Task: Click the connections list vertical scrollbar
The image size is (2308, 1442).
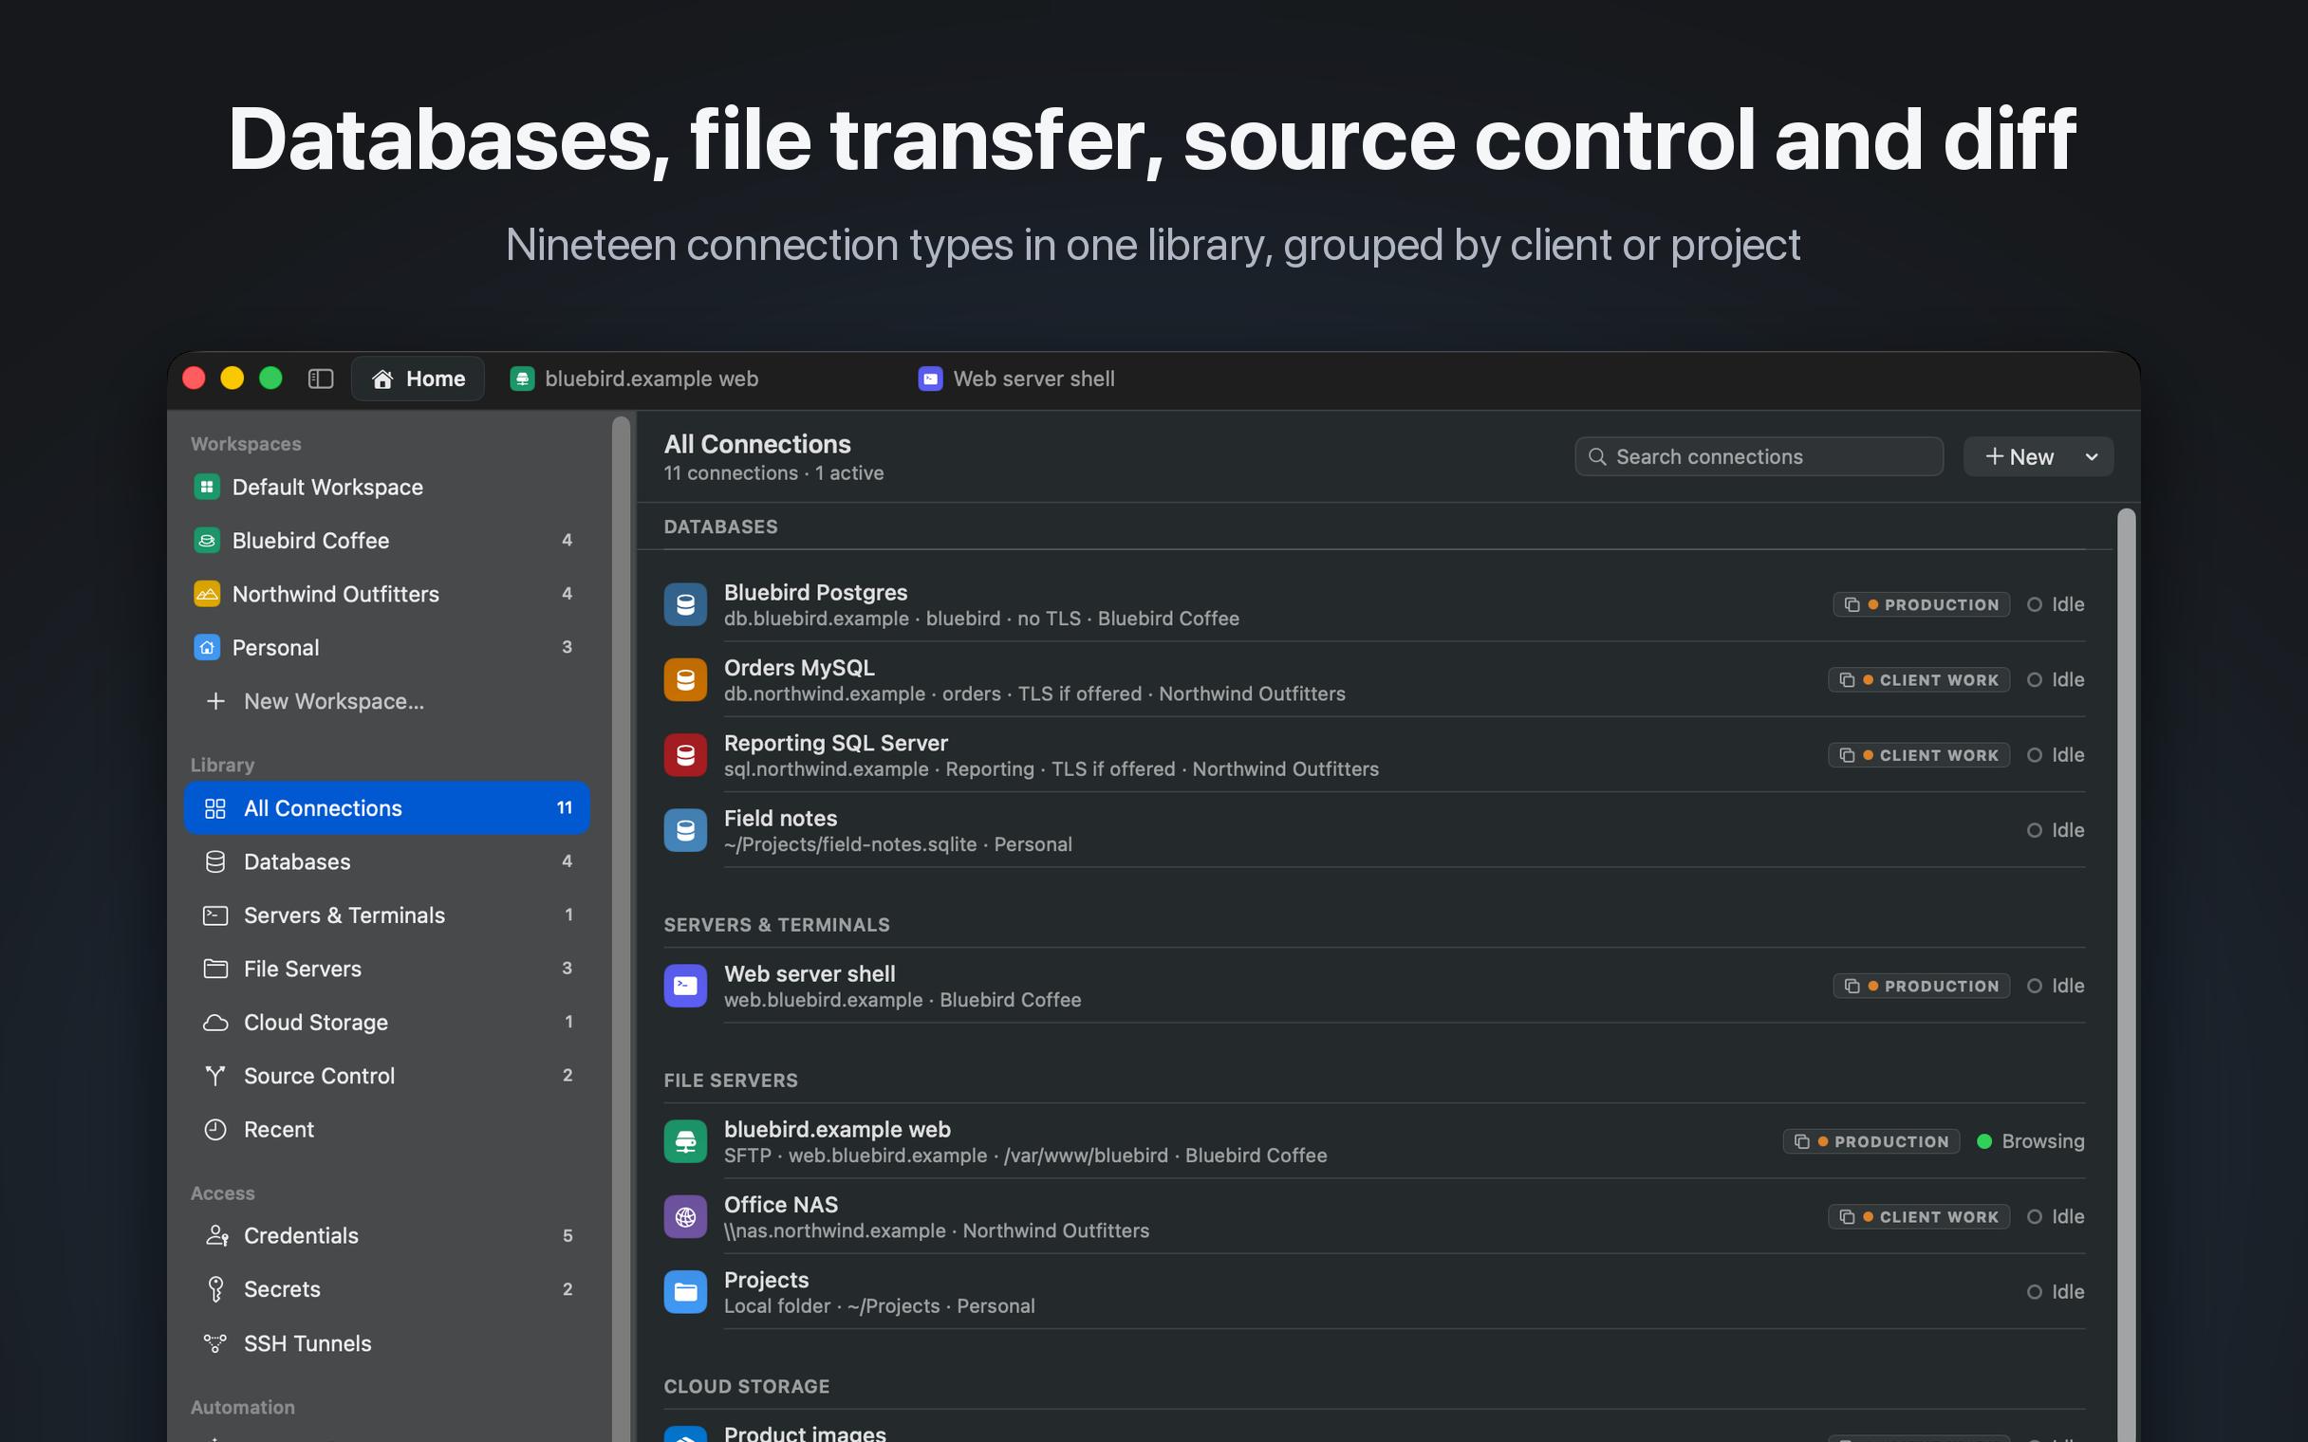Action: 2126,974
